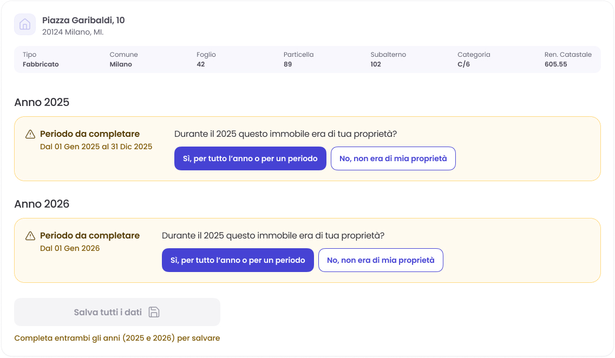
Task: Click the "Completa entrambi gli anni" hint text
Action: 117,338
